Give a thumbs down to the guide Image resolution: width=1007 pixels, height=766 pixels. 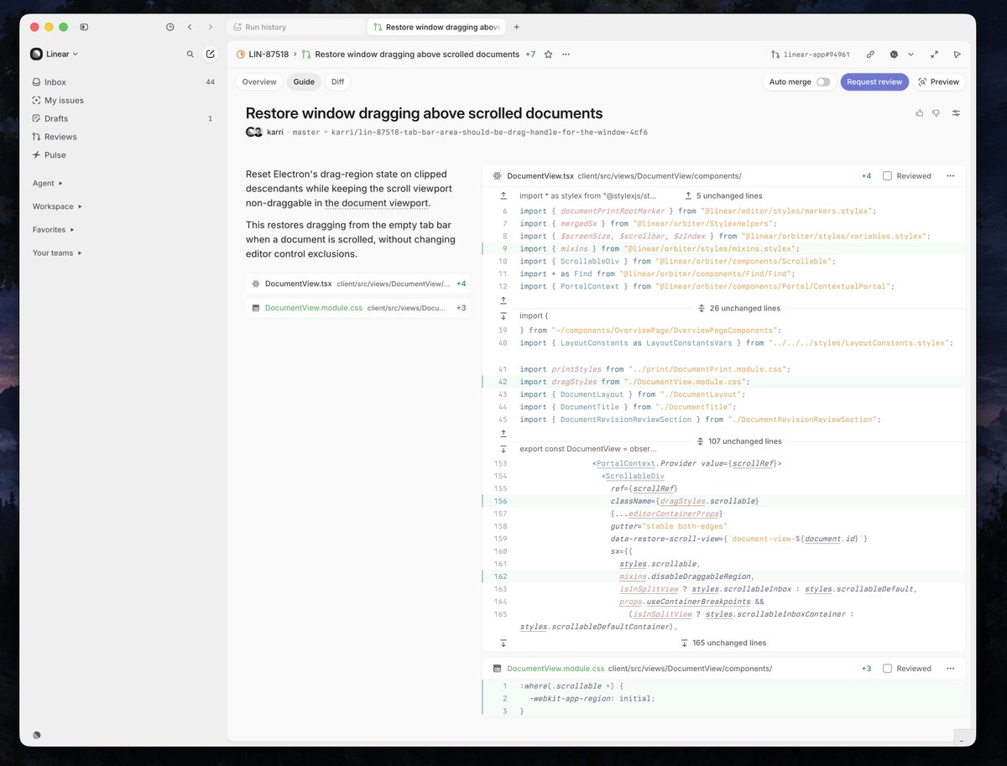tap(936, 113)
